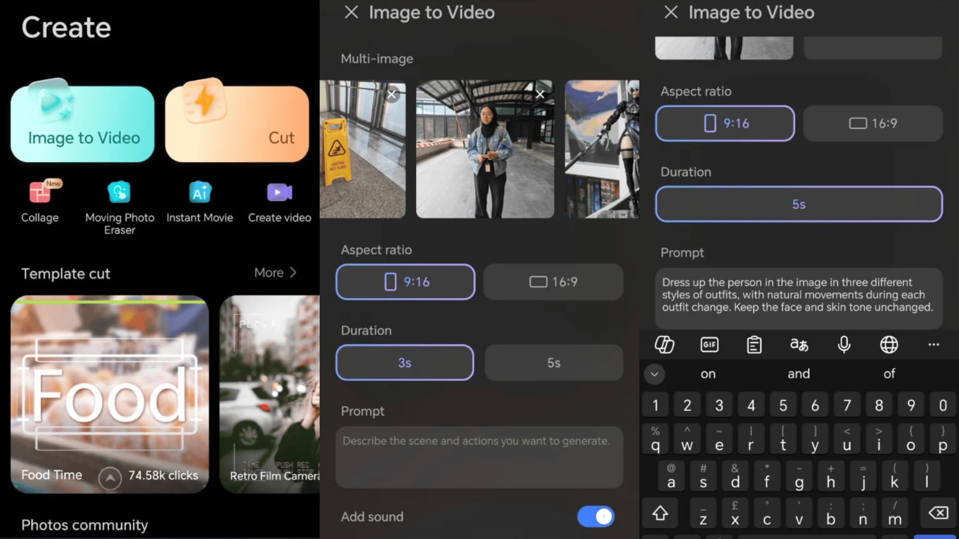Open the orange Cut card
The image size is (959, 539).
237,124
